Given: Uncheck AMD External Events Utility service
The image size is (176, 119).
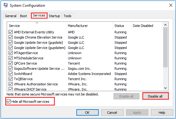Looking at the screenshot, I should (x=10, y=32).
